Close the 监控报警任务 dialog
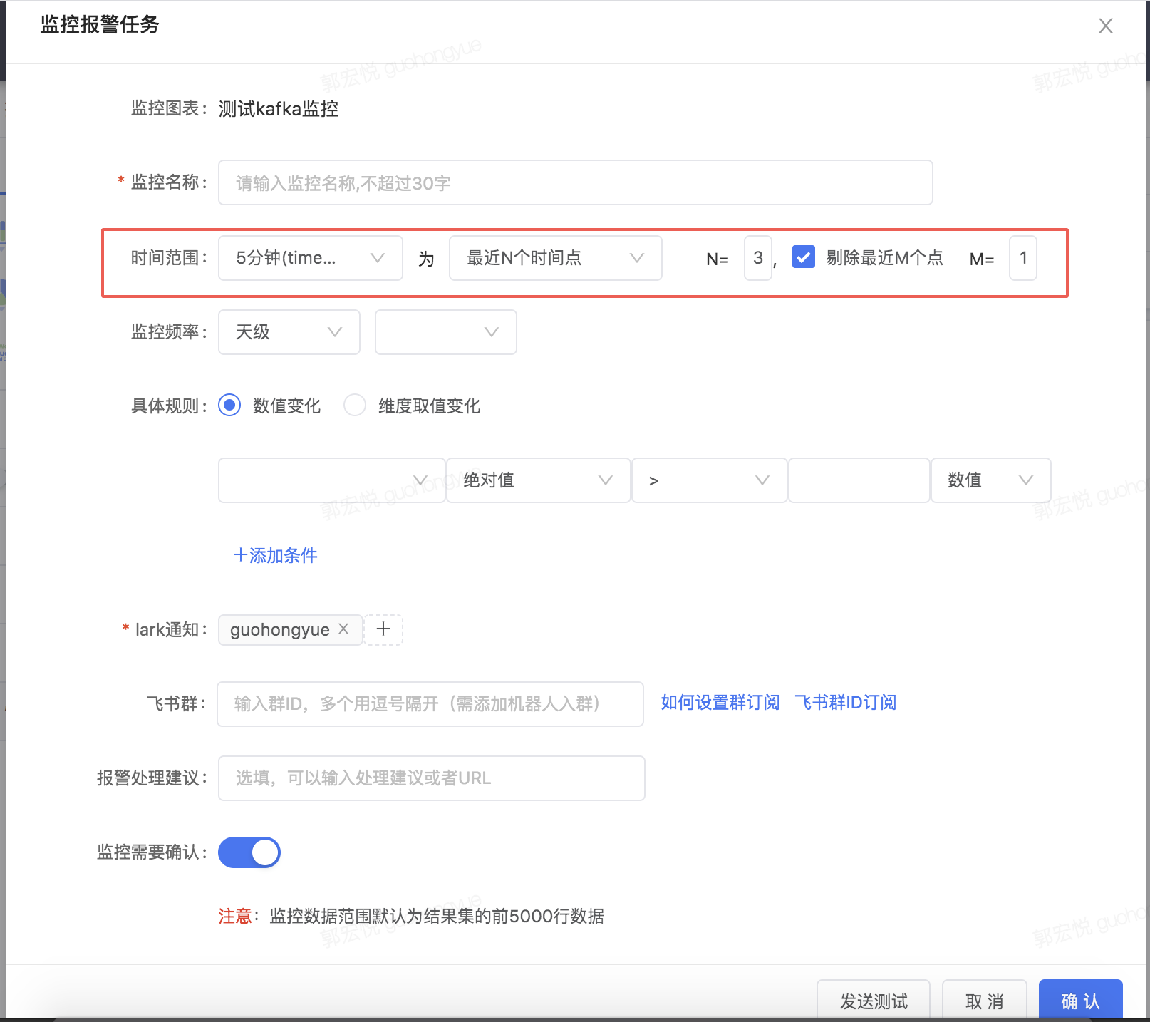This screenshot has width=1150, height=1022. (1105, 26)
